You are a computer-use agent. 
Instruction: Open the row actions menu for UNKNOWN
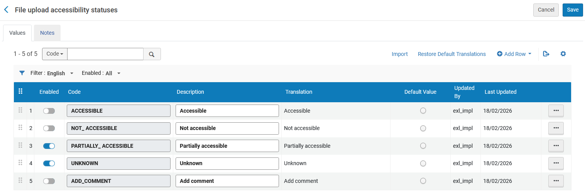tap(556, 163)
